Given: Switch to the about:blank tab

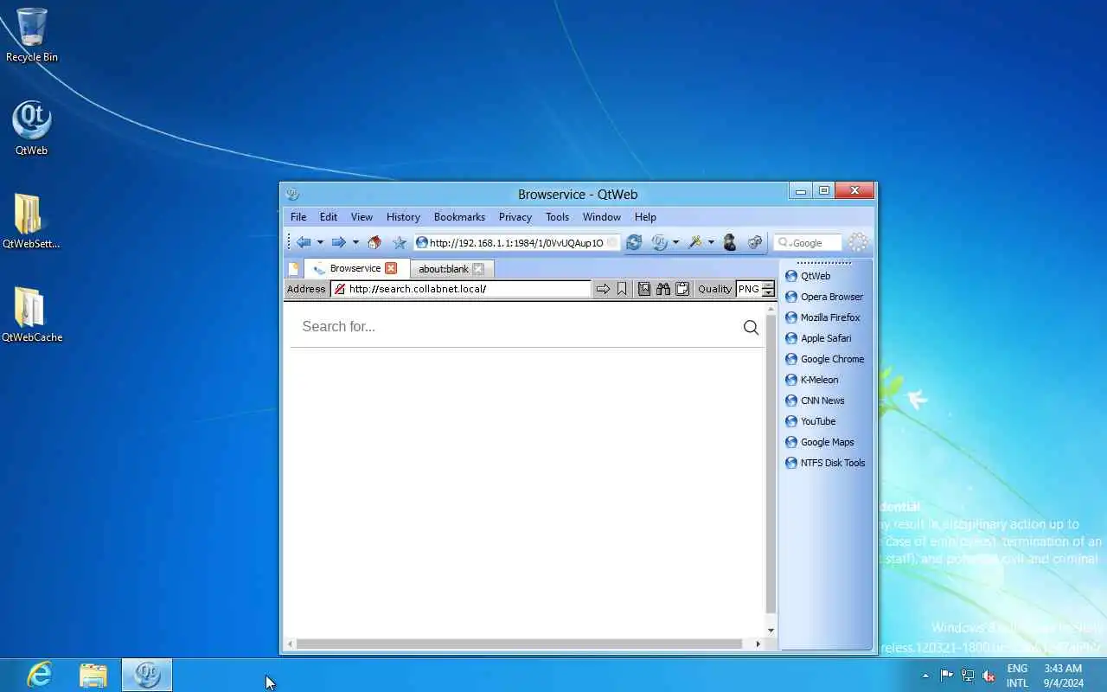Looking at the screenshot, I should pos(443,269).
